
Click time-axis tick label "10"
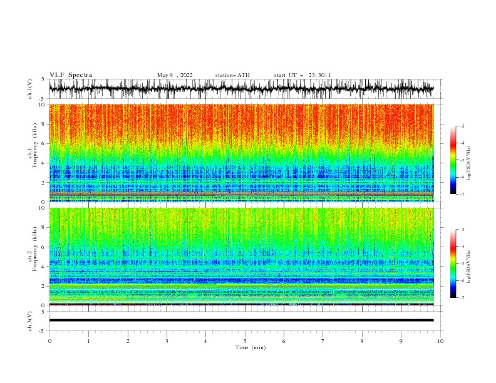[440, 341]
